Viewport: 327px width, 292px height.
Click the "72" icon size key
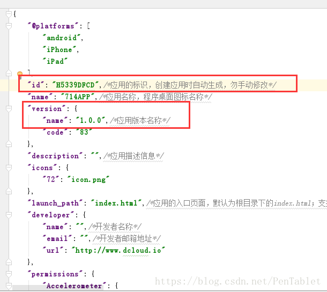51,179
